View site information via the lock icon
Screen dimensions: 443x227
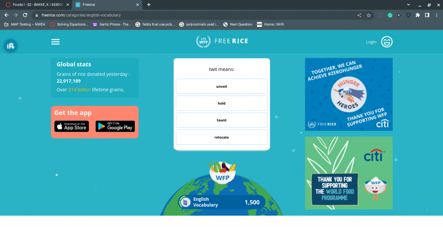click(x=37, y=15)
